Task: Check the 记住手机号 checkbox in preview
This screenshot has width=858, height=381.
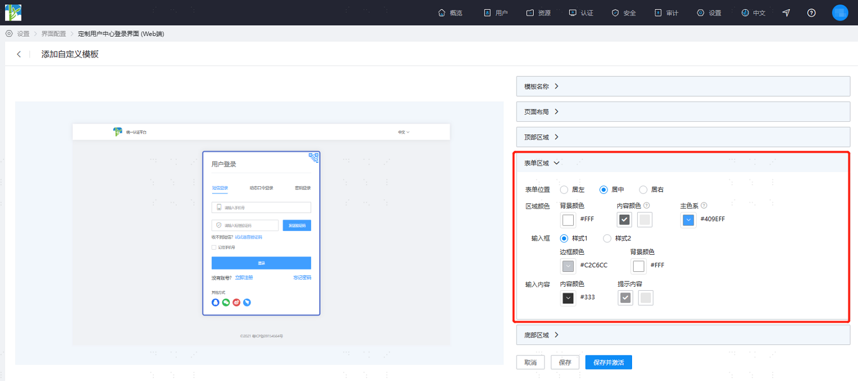Action: click(214, 247)
